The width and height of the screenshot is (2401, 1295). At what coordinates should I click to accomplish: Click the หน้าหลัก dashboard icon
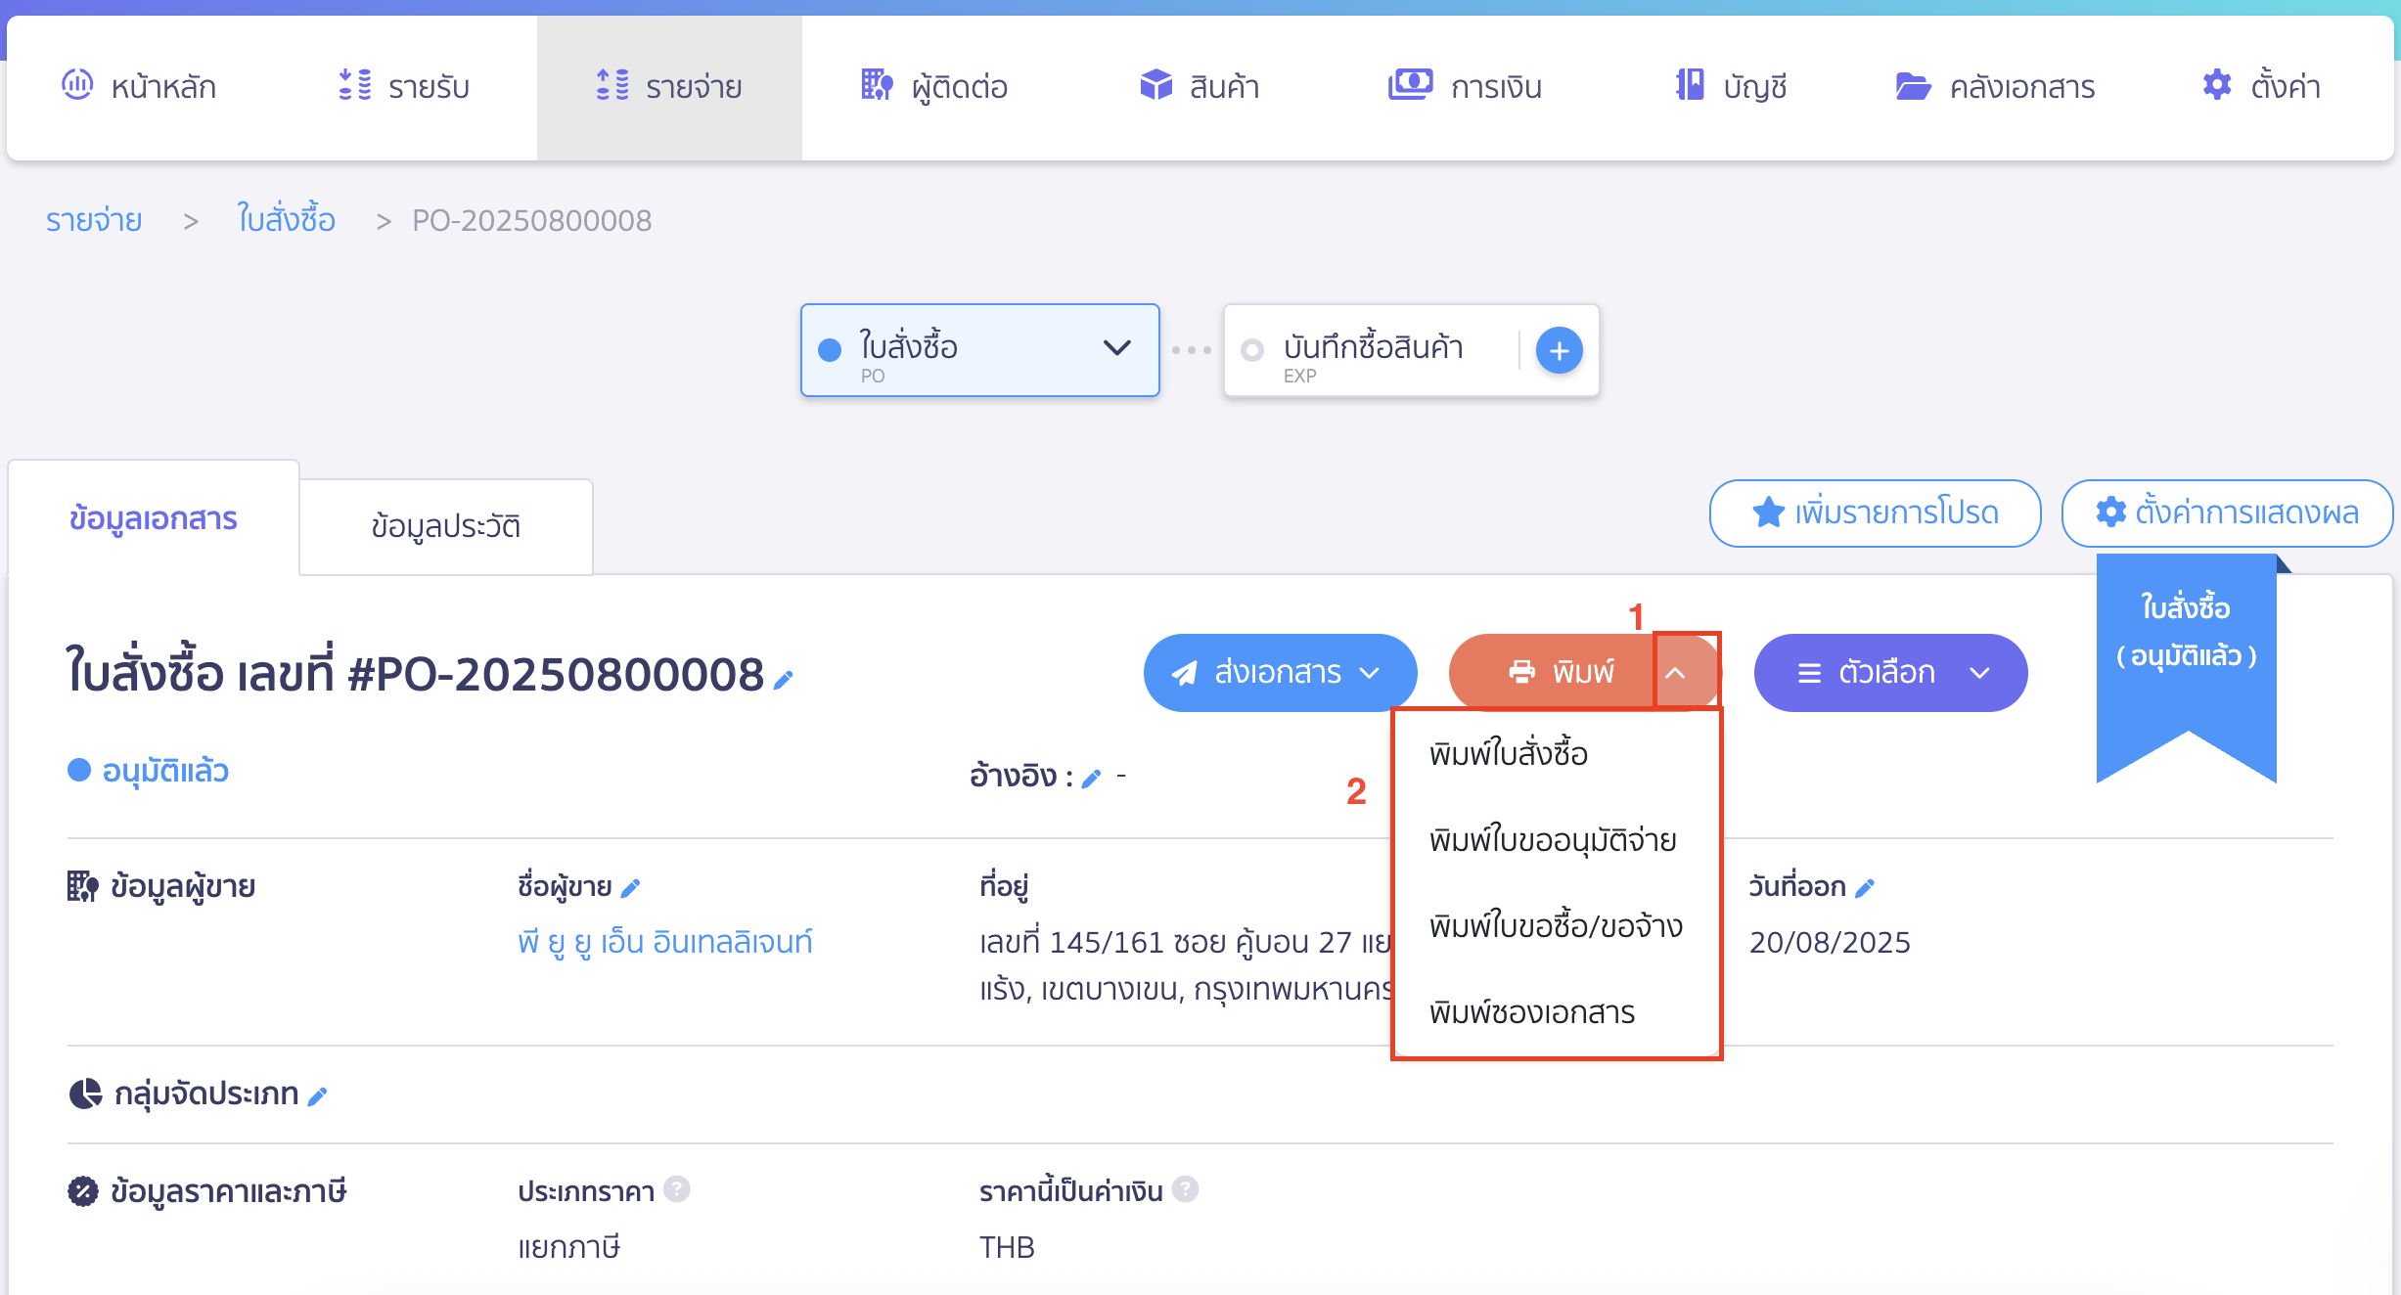coord(77,84)
